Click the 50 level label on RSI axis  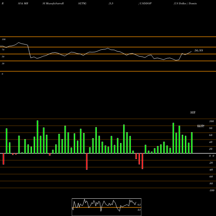3,57
